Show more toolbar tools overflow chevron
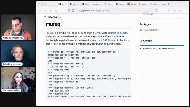Screen dimensions: 190x107 click(180, 10)
